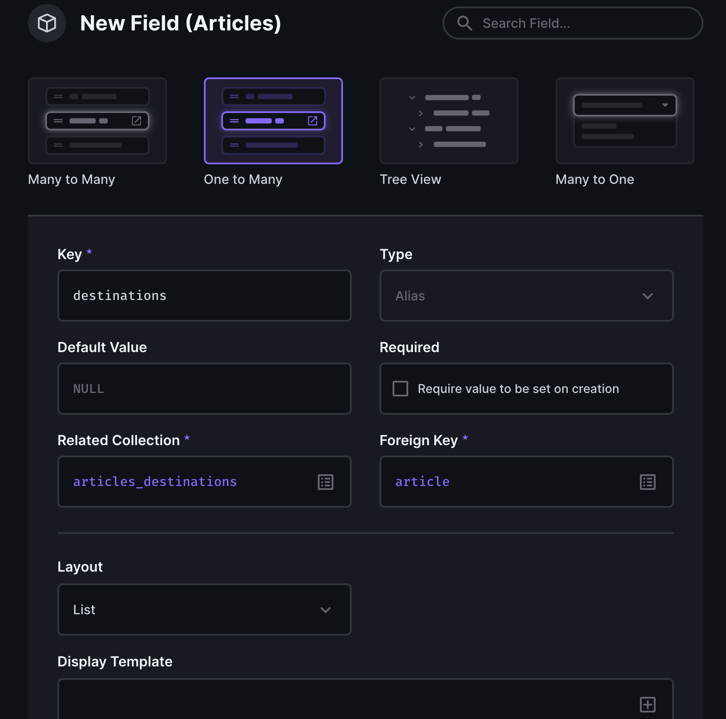The height and width of the screenshot is (719, 726).
Task: Open the Foreign Key item picker icon
Action: tap(647, 482)
